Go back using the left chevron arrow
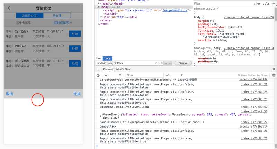 (x=9, y=8)
